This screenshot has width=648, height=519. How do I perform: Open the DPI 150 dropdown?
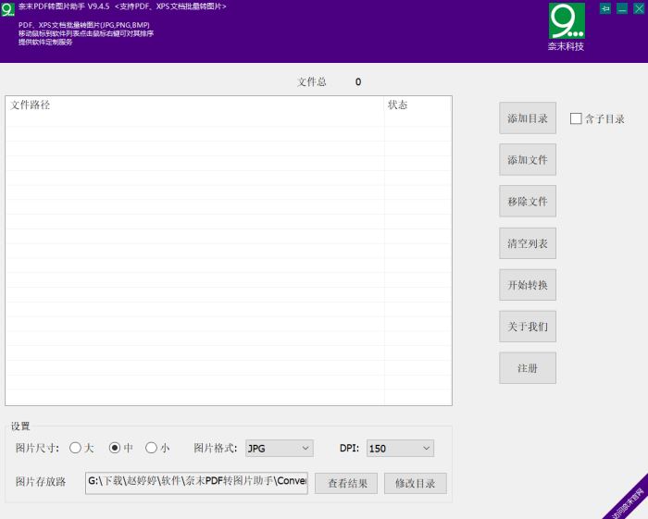click(x=400, y=449)
